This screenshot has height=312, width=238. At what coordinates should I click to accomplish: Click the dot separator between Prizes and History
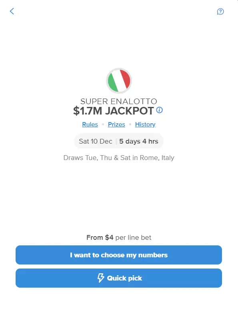130,124
